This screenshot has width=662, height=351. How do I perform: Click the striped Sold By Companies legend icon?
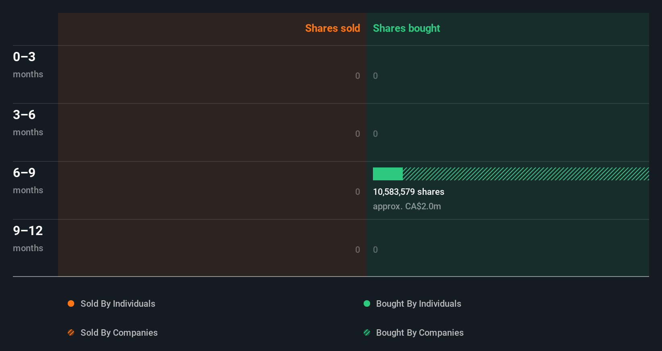pyautogui.click(x=71, y=332)
